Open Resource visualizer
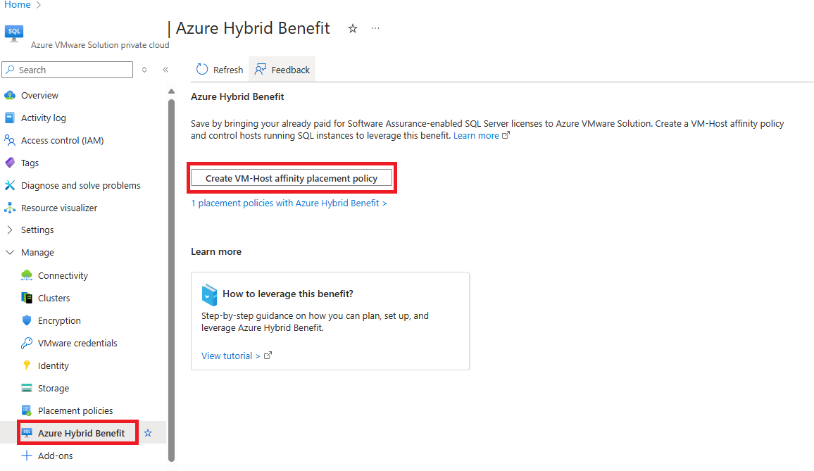The image size is (814, 471). point(59,208)
